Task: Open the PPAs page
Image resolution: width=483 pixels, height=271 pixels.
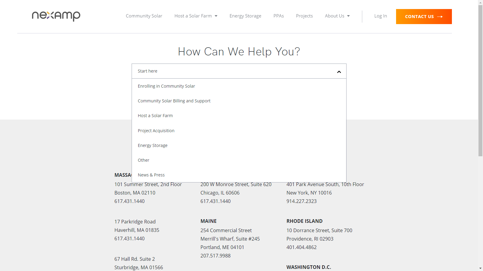Action: click(279, 16)
